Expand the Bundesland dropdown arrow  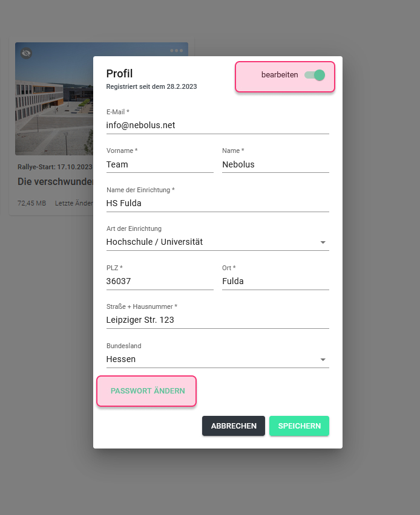(x=323, y=360)
